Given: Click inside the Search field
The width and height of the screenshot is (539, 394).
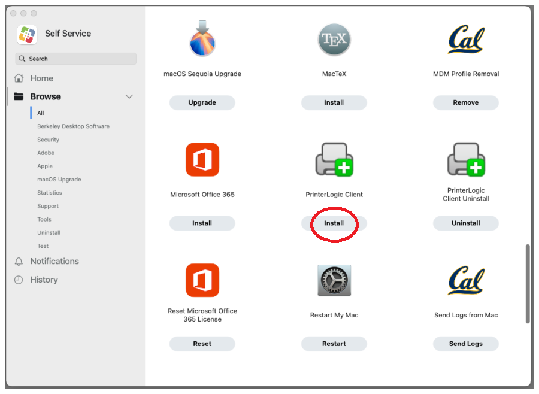Looking at the screenshot, I should [x=75, y=58].
